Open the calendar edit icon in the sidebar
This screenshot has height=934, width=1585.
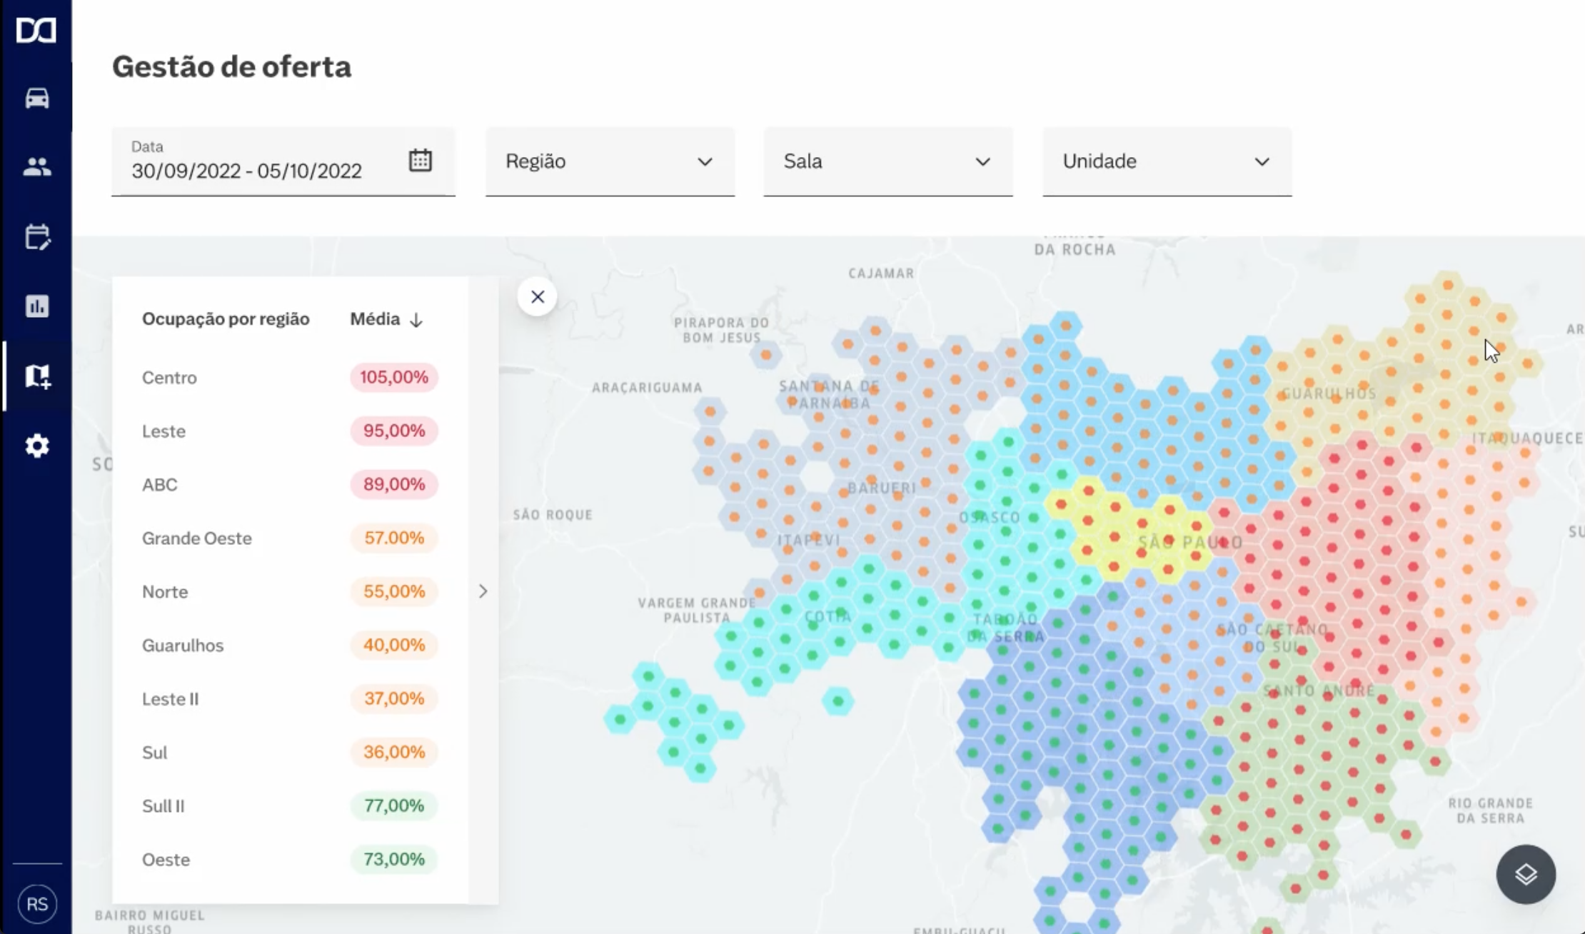point(37,237)
